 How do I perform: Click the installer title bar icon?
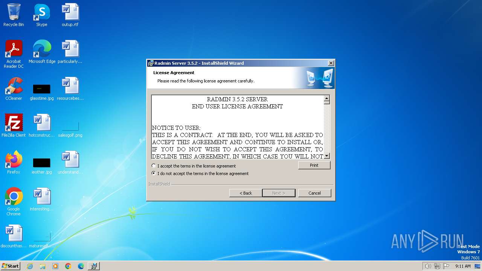click(x=151, y=63)
